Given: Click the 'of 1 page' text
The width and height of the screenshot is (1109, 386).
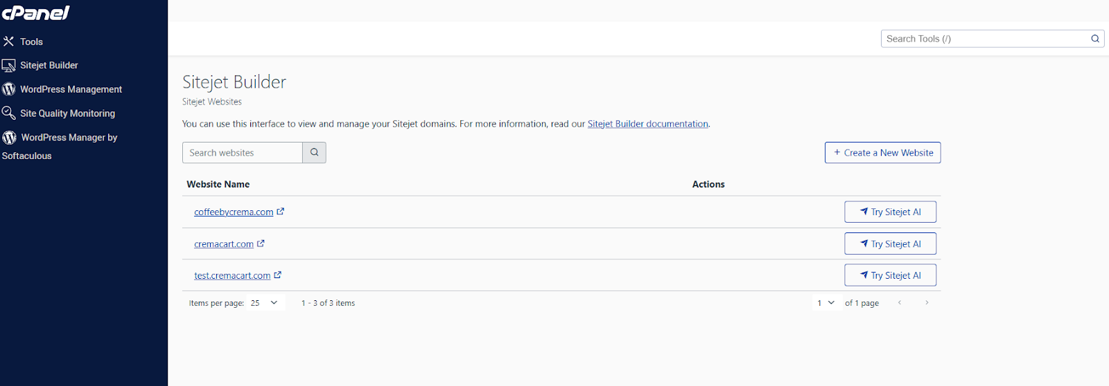Looking at the screenshot, I should pos(862,303).
